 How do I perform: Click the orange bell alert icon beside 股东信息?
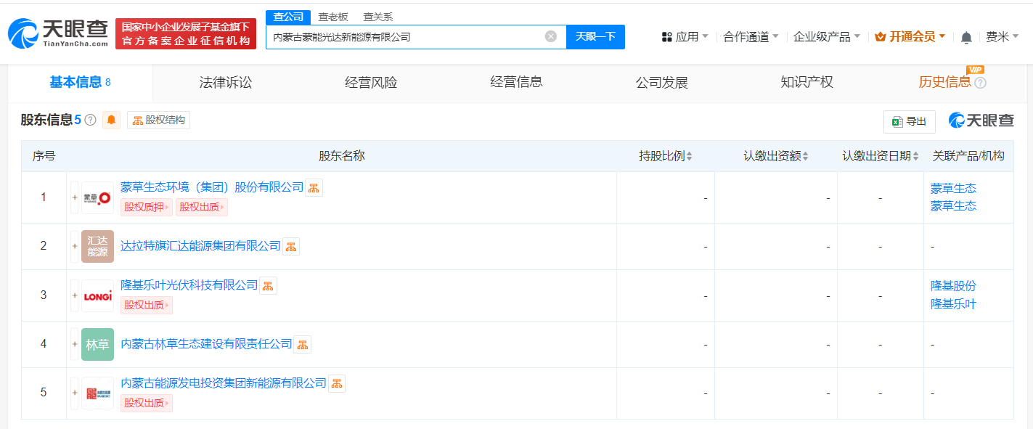(x=111, y=120)
